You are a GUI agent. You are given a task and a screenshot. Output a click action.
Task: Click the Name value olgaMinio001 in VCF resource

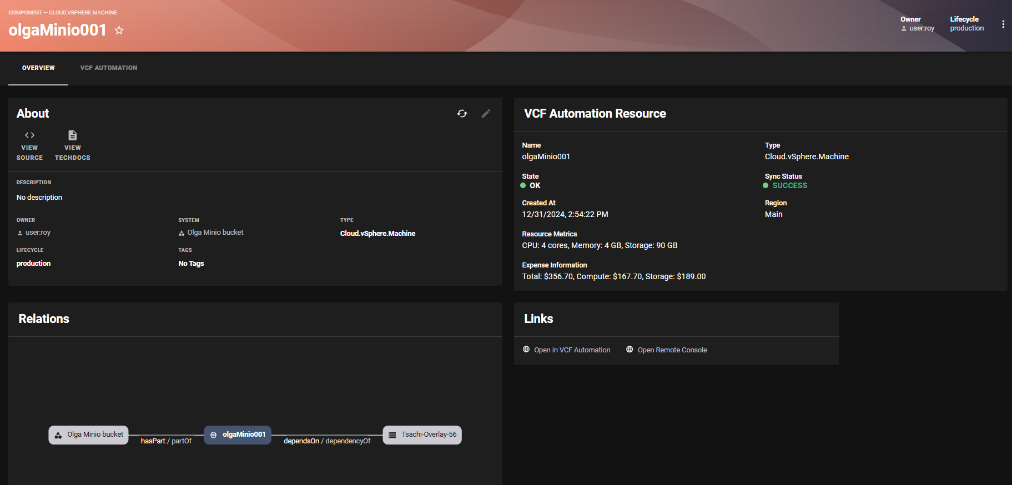pos(546,157)
